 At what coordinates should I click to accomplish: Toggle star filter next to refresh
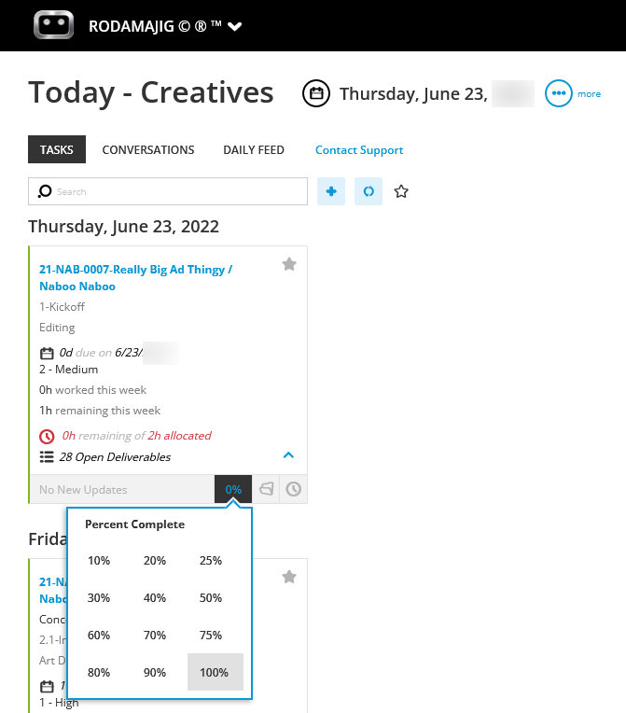tap(401, 191)
